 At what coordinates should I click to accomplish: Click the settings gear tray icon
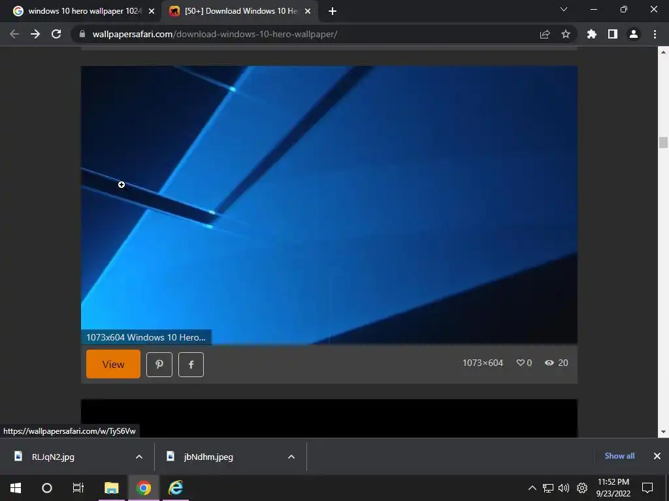(x=582, y=488)
